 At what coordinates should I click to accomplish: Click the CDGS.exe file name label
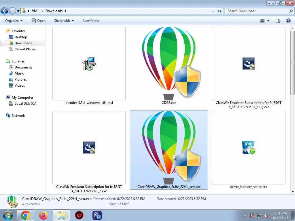click(x=169, y=103)
